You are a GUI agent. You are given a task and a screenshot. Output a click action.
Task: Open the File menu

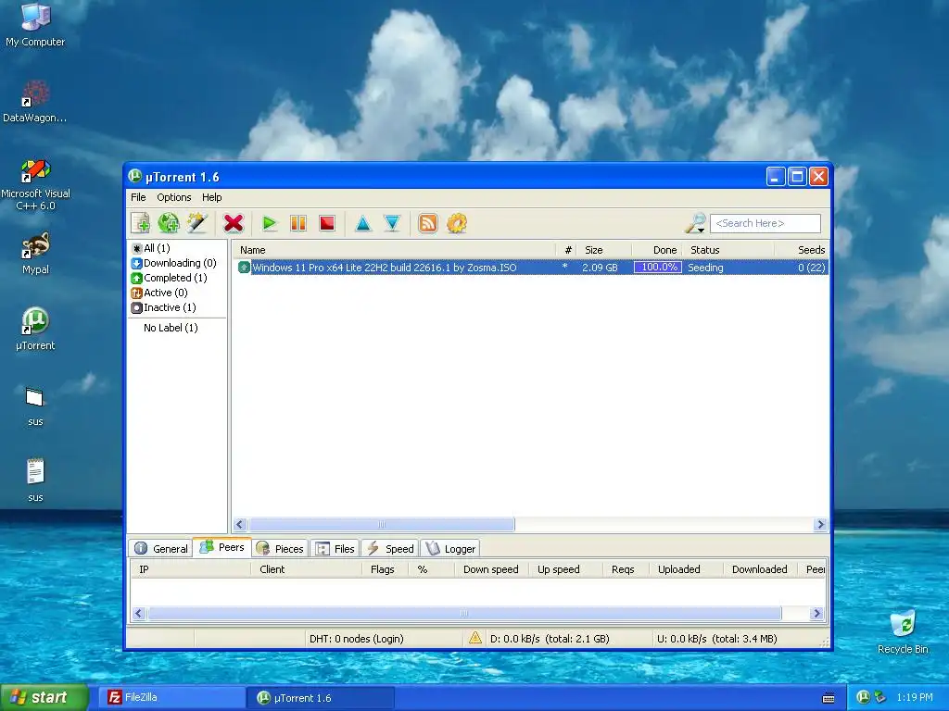tap(138, 197)
